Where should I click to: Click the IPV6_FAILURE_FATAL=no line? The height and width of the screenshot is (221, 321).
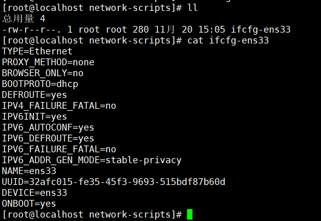pos(59,149)
